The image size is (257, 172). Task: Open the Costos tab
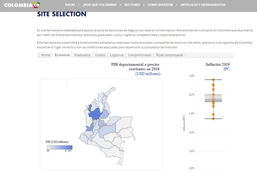[100, 55]
